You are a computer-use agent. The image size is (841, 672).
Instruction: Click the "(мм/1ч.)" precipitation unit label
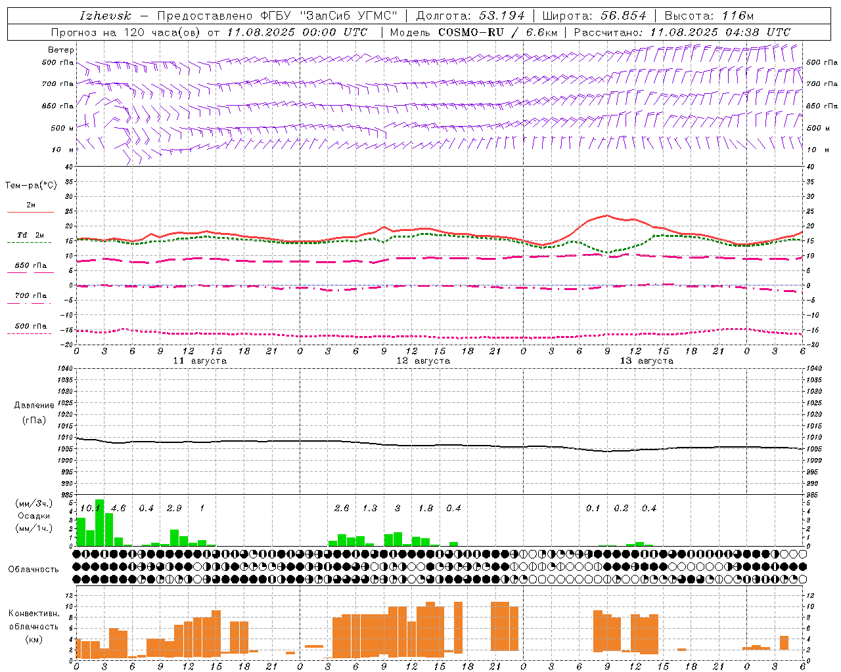coord(34,528)
